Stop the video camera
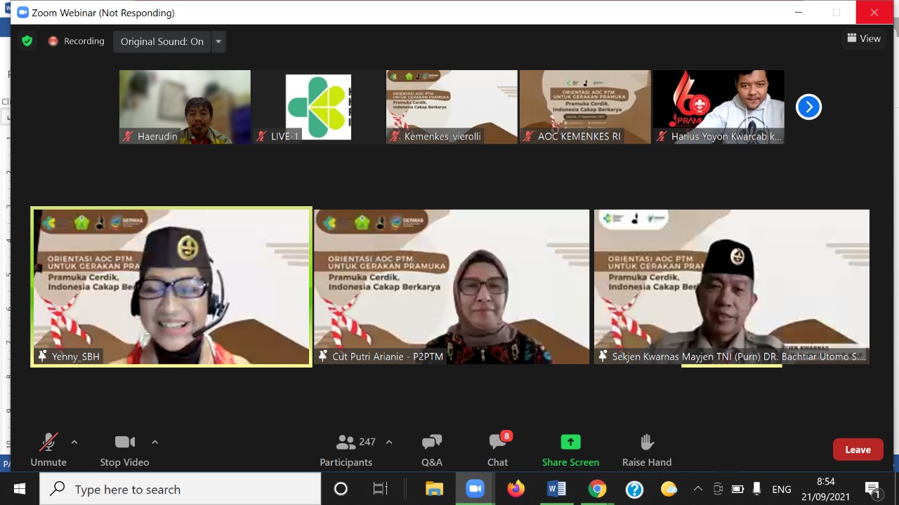This screenshot has height=505, width=899. point(124,449)
